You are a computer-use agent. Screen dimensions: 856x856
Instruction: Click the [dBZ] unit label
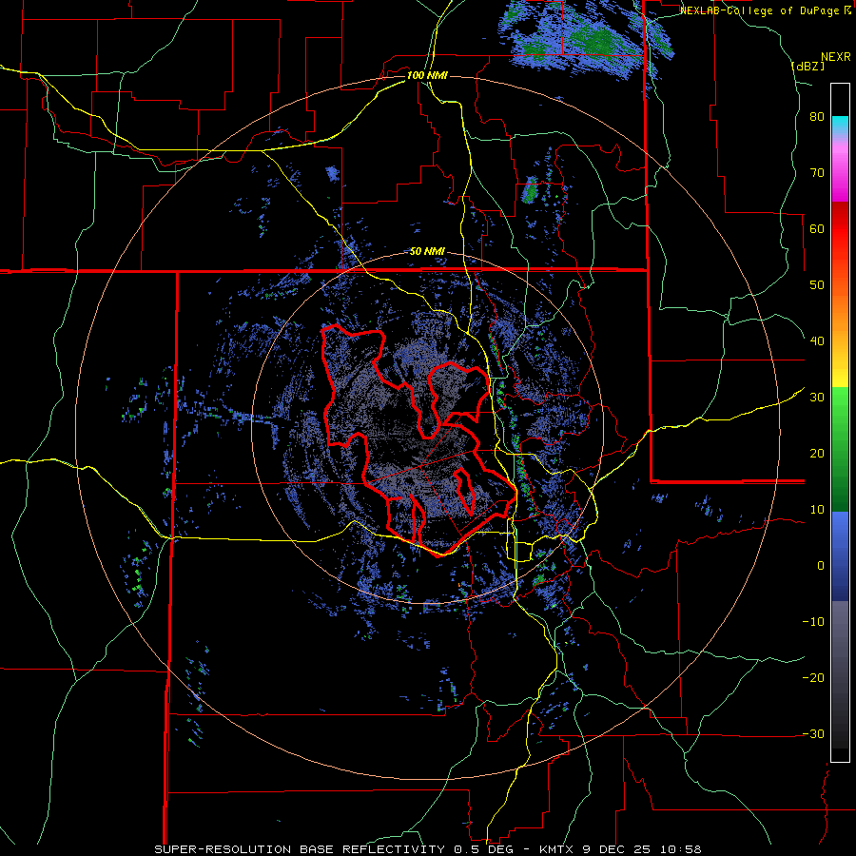click(x=807, y=66)
